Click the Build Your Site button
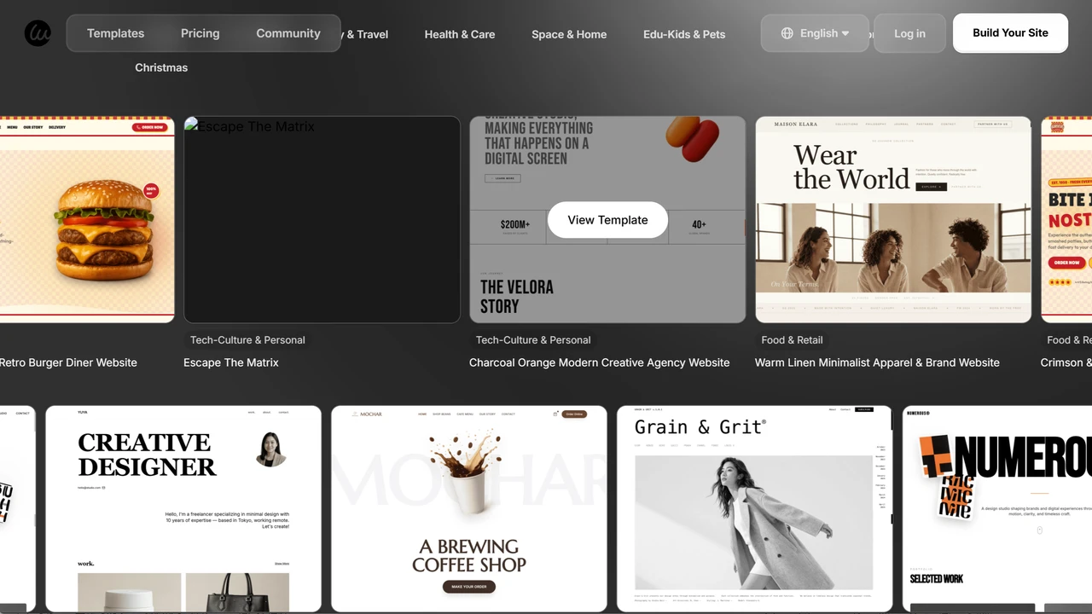Viewport: 1092px width, 614px height. 1010,33
